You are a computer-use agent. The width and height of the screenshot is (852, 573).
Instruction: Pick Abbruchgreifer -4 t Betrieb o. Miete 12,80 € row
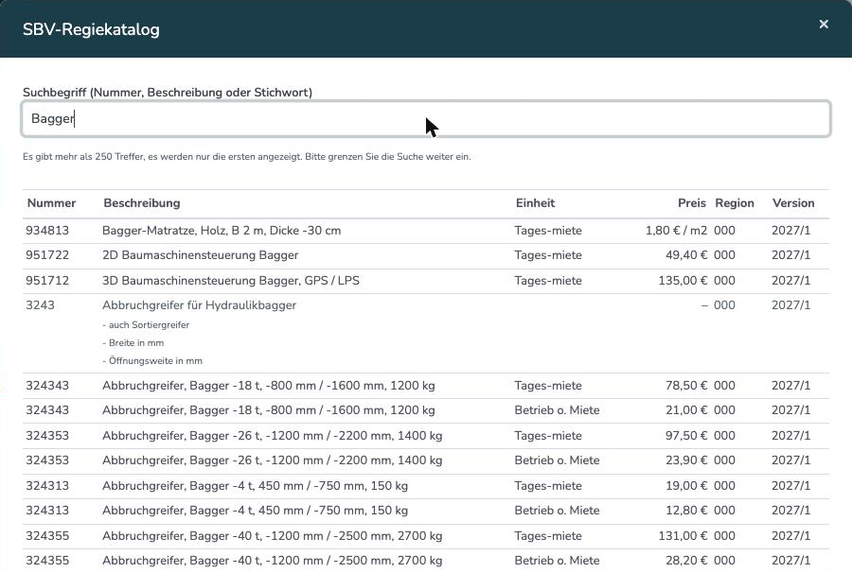point(426,512)
